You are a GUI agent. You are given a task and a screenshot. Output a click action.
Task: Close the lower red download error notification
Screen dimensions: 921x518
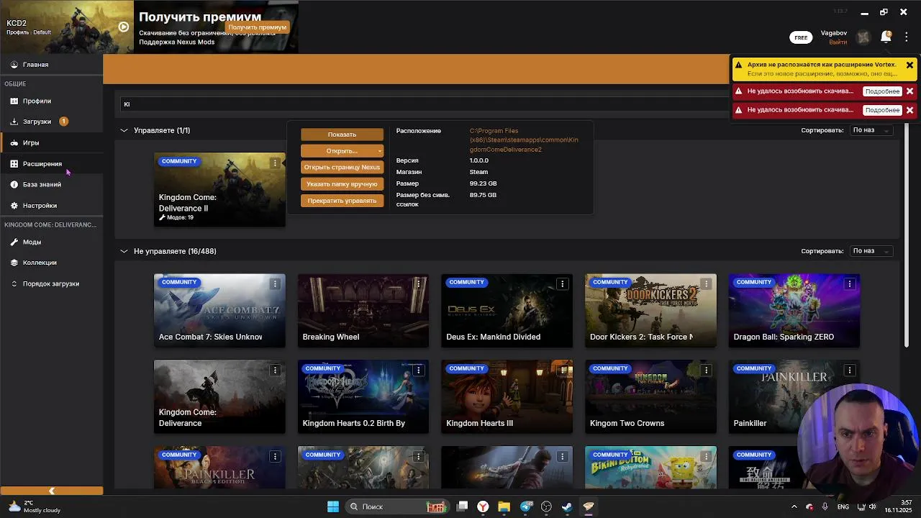[909, 110]
